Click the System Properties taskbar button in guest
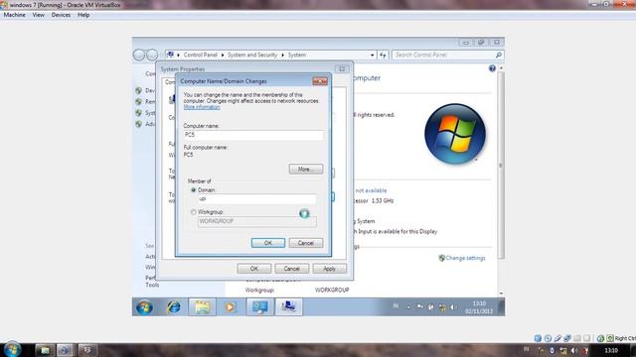This screenshot has height=357, width=636. (288, 307)
